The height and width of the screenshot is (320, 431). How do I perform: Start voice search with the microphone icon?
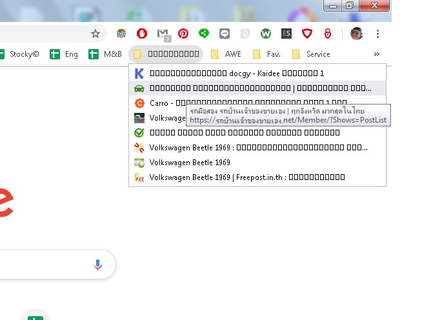click(97, 265)
